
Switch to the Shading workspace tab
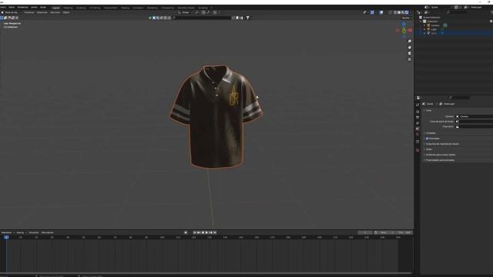(x=125, y=8)
